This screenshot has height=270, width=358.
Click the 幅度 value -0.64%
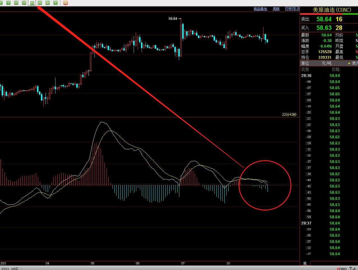326,46
